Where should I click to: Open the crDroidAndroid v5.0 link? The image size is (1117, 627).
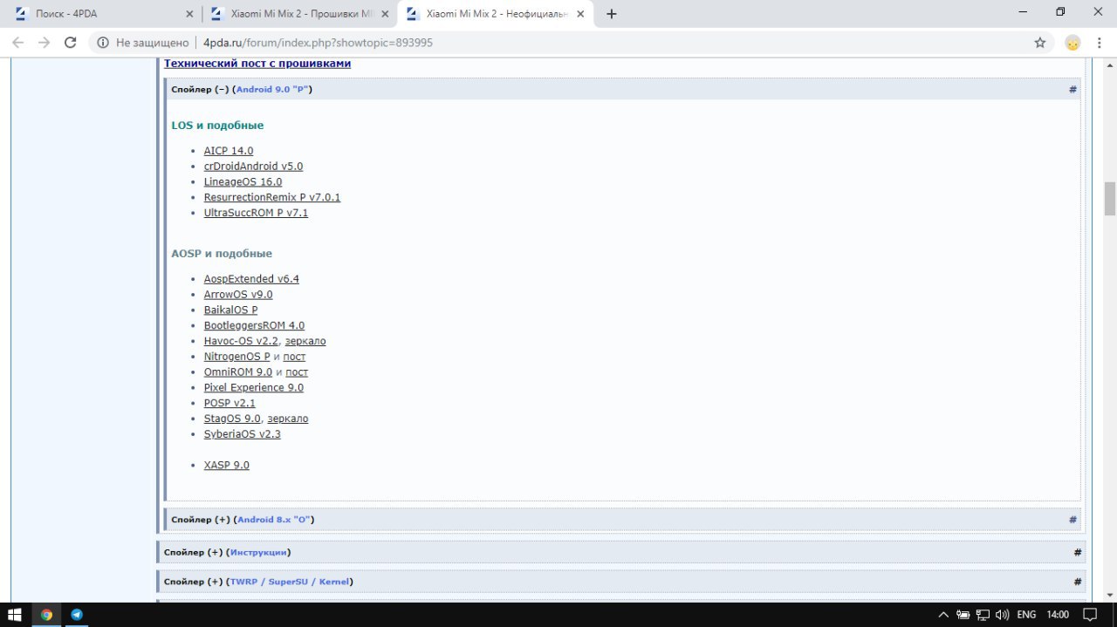(x=253, y=166)
